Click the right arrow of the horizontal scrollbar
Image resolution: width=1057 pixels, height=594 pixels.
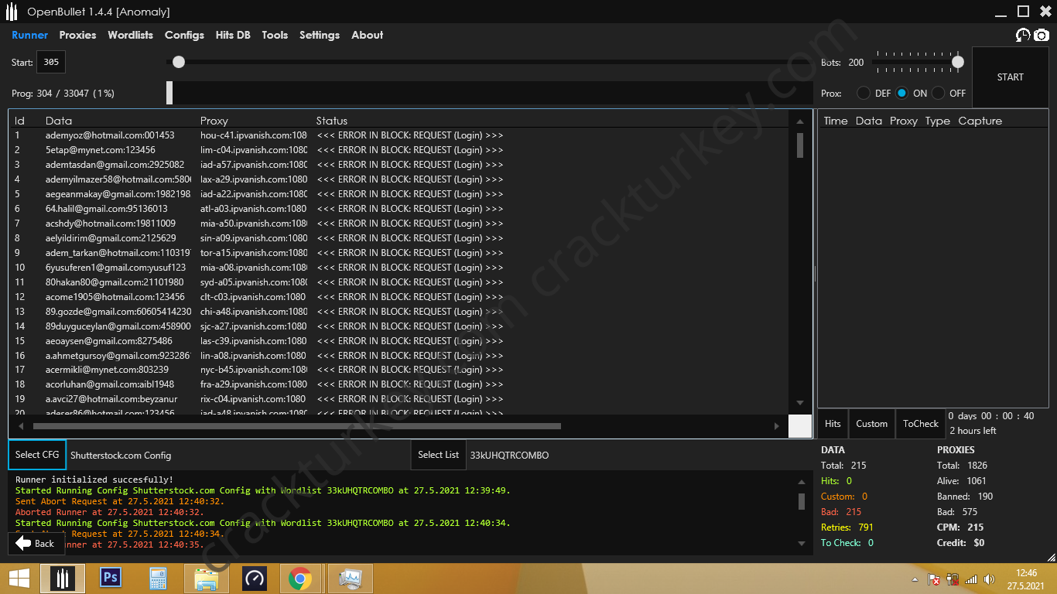[x=777, y=426]
